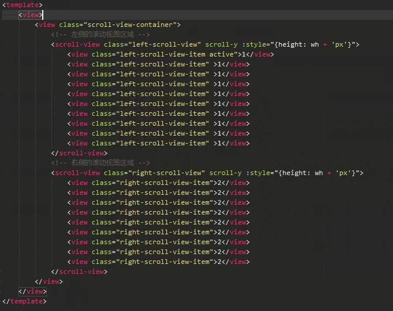Click the first right-scroll-view-item line
393x311 pixels.
pyautogui.click(x=159, y=183)
